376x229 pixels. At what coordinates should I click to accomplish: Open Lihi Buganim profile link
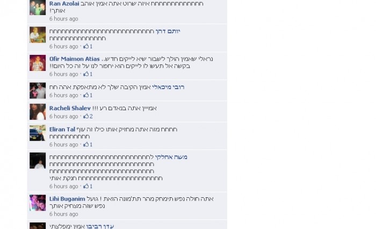[67, 199]
